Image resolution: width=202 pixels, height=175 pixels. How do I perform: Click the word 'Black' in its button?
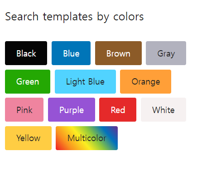tap(26, 53)
